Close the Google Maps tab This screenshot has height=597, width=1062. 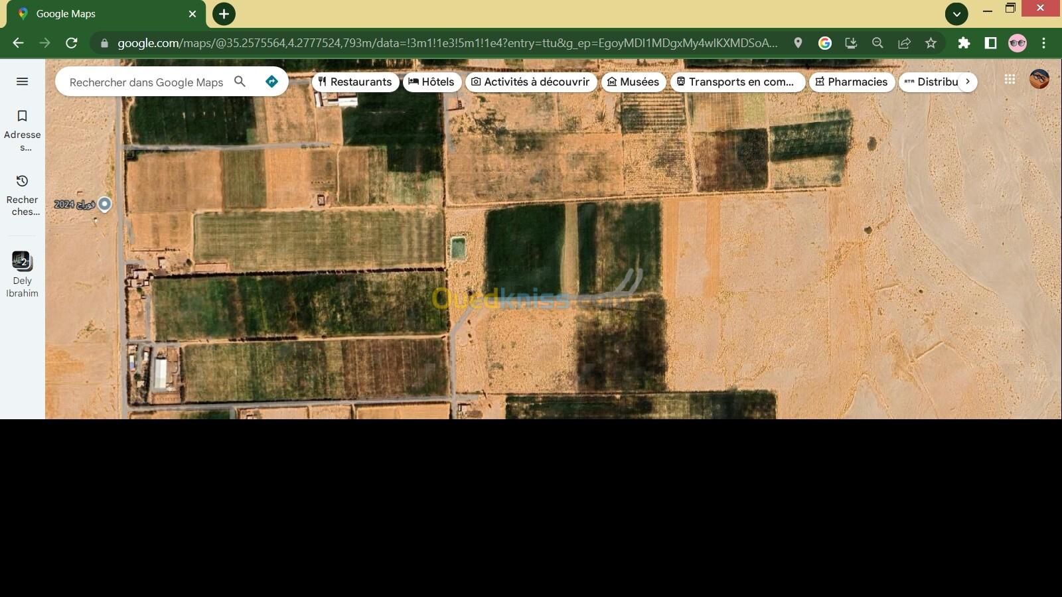pyautogui.click(x=192, y=14)
